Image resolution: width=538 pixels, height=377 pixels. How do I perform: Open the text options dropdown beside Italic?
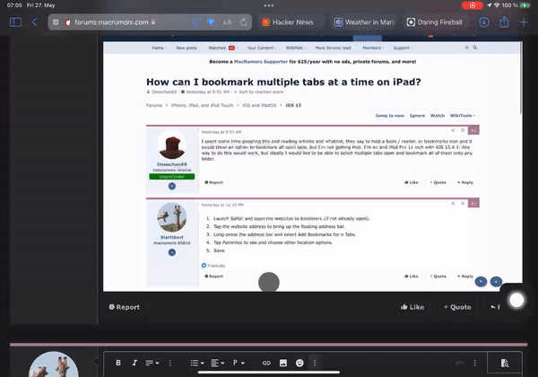[x=152, y=363]
